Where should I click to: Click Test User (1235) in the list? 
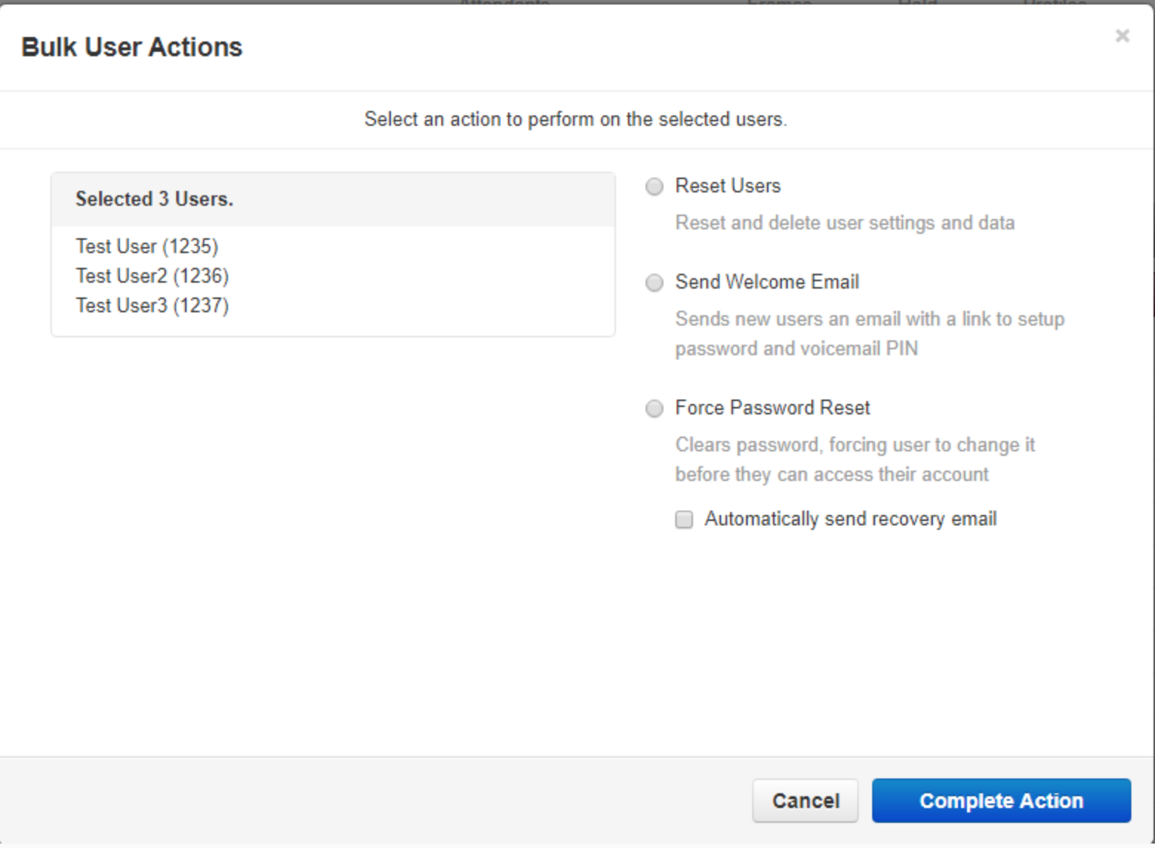click(x=147, y=246)
